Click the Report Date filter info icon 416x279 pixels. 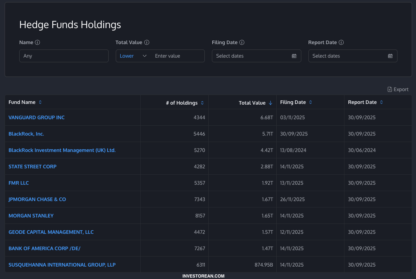(341, 43)
